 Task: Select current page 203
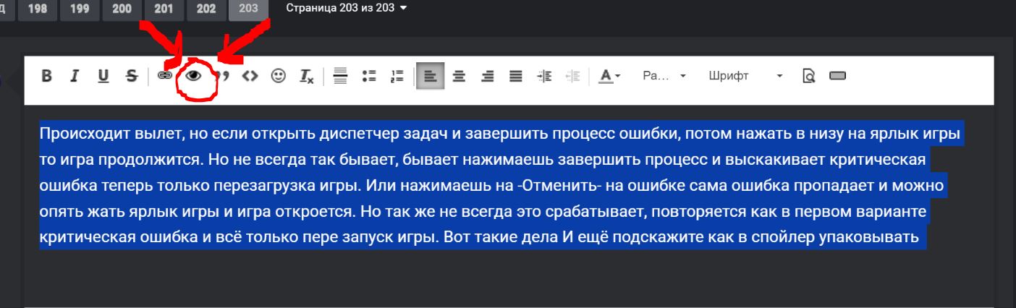(247, 10)
